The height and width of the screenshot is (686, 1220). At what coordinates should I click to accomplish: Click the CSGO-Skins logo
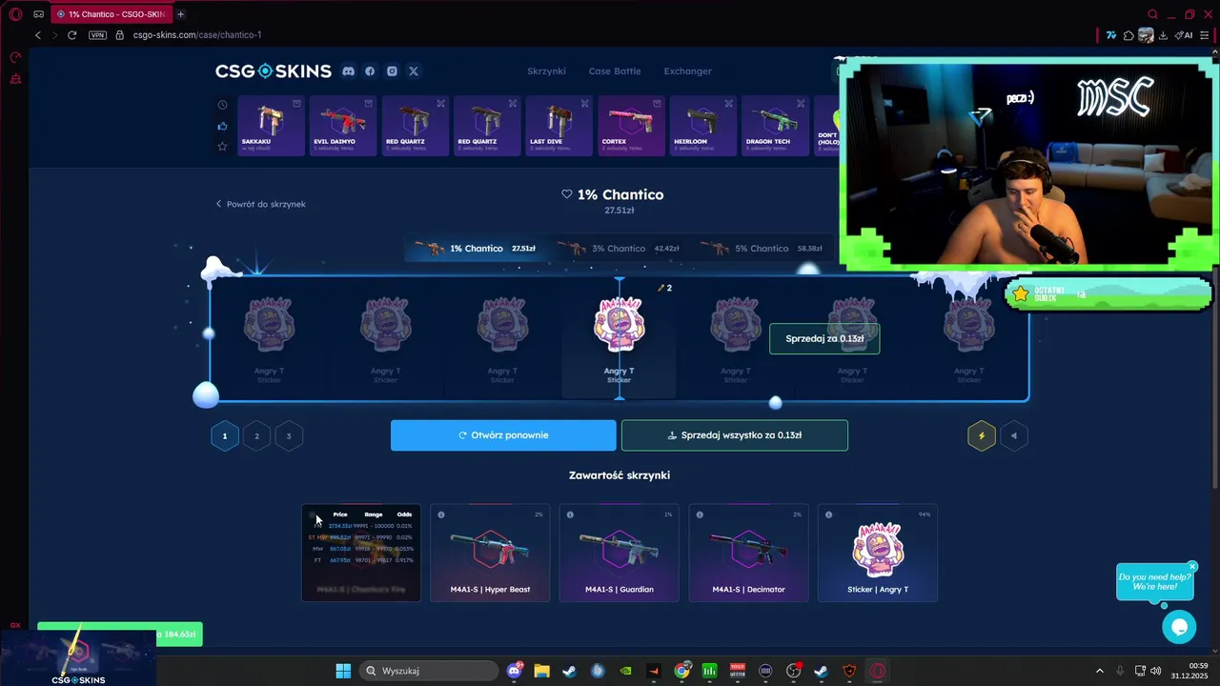pos(274,71)
